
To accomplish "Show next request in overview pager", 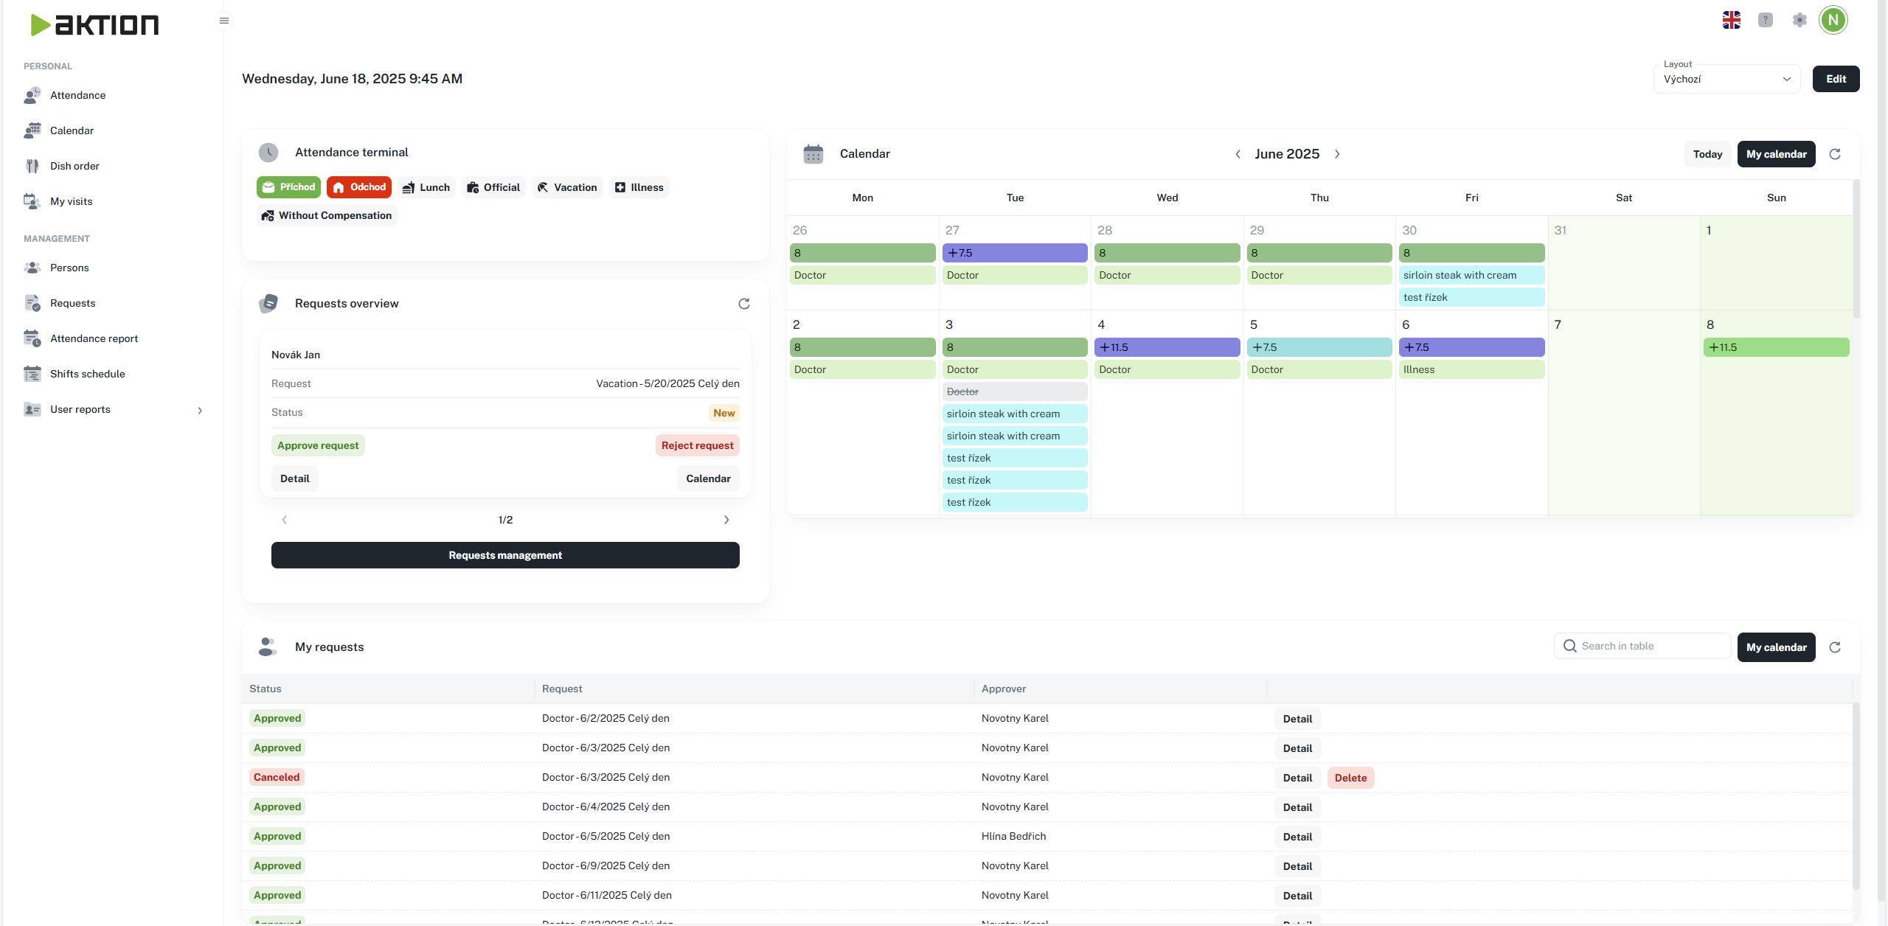I will coord(726,520).
